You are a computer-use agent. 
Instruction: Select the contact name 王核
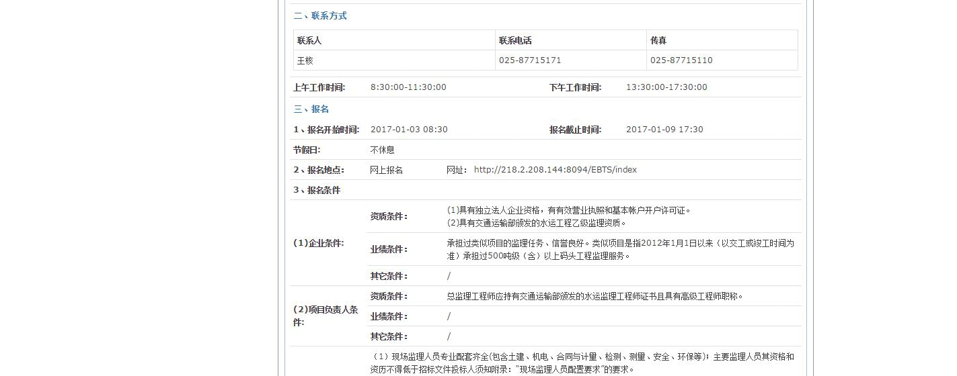(305, 60)
